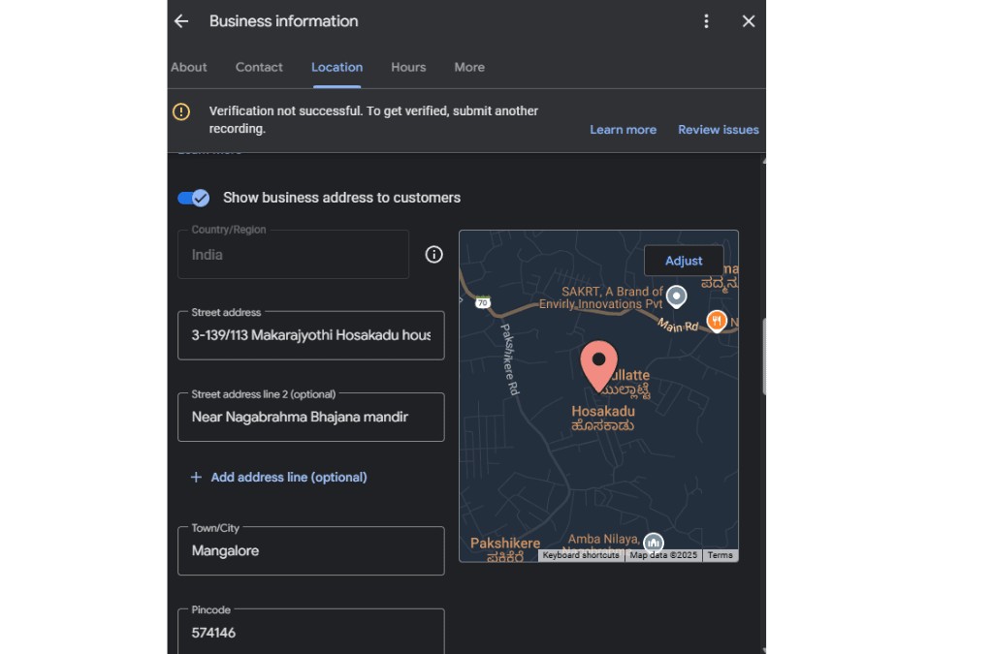Click the Adjust button on the map
The image size is (993, 654).
(x=684, y=260)
